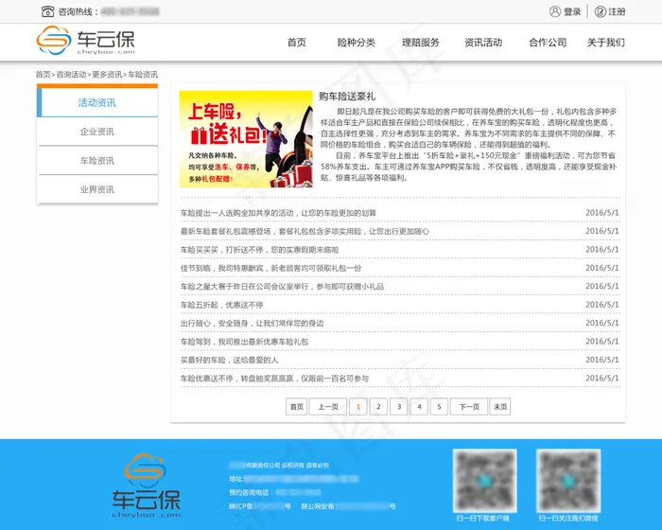Open the 上车险送礼包 banner image
662x530 pixels.
click(x=246, y=139)
